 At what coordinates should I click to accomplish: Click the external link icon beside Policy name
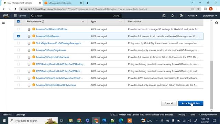click(x=43, y=21)
